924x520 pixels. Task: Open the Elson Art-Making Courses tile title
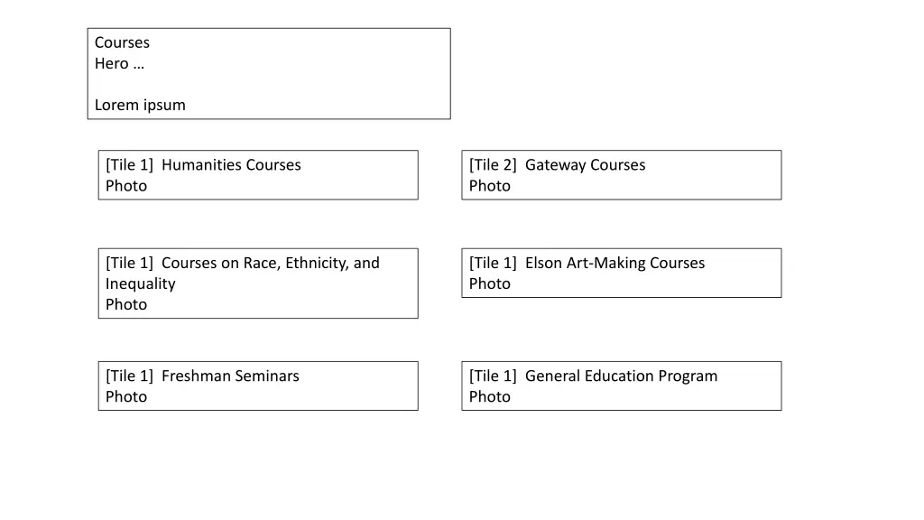coord(614,263)
